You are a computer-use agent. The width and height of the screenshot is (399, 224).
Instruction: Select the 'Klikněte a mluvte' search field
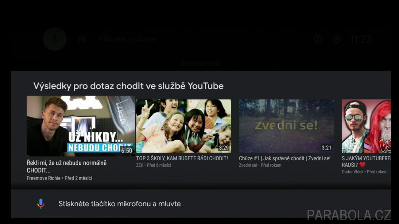pyautogui.click(x=127, y=39)
